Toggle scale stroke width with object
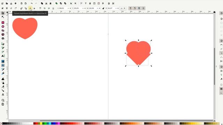The image size is (223, 125). pyautogui.click(x=130, y=8)
